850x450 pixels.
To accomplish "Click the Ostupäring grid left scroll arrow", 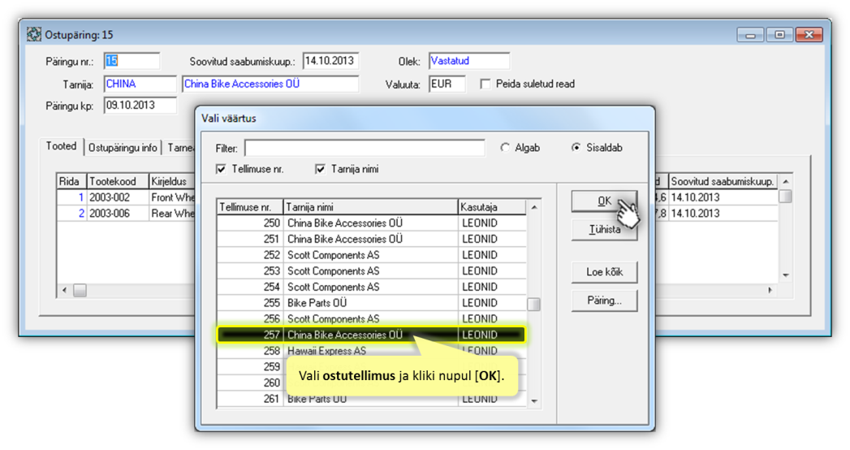I will [64, 291].
